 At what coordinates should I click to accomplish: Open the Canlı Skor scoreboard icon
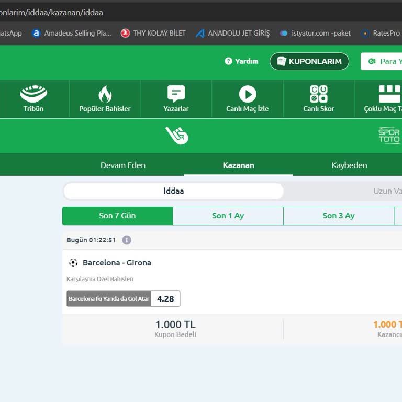click(319, 94)
